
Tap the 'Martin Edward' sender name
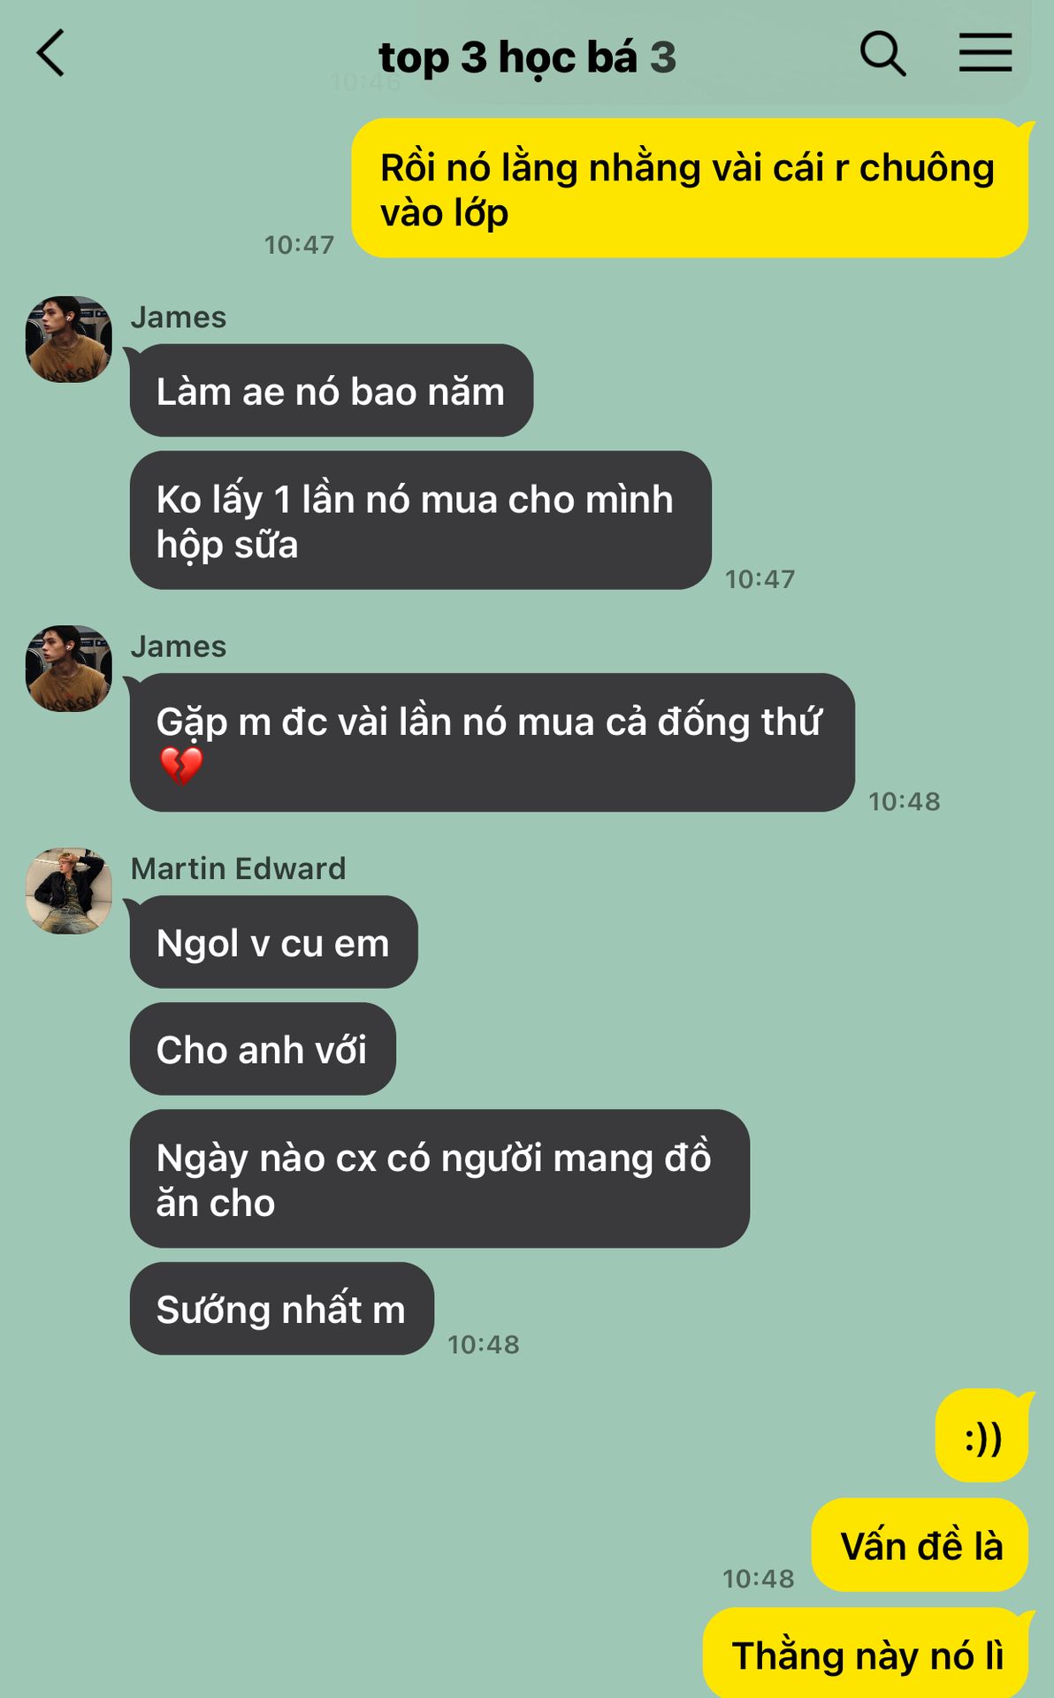238,868
